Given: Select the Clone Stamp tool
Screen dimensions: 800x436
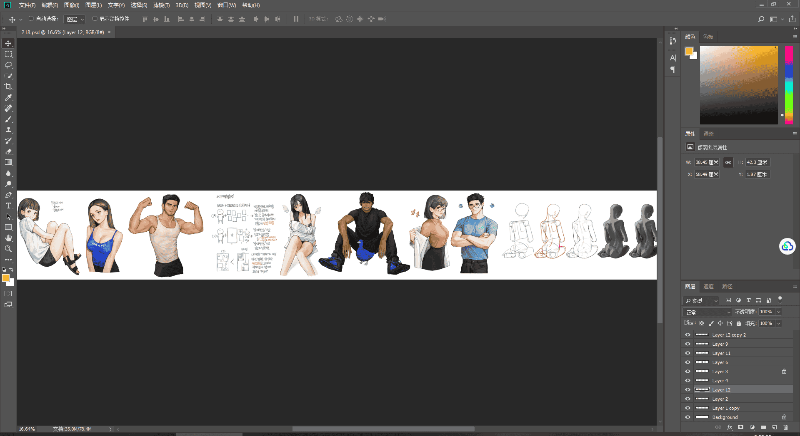Looking at the screenshot, I should 8,130.
